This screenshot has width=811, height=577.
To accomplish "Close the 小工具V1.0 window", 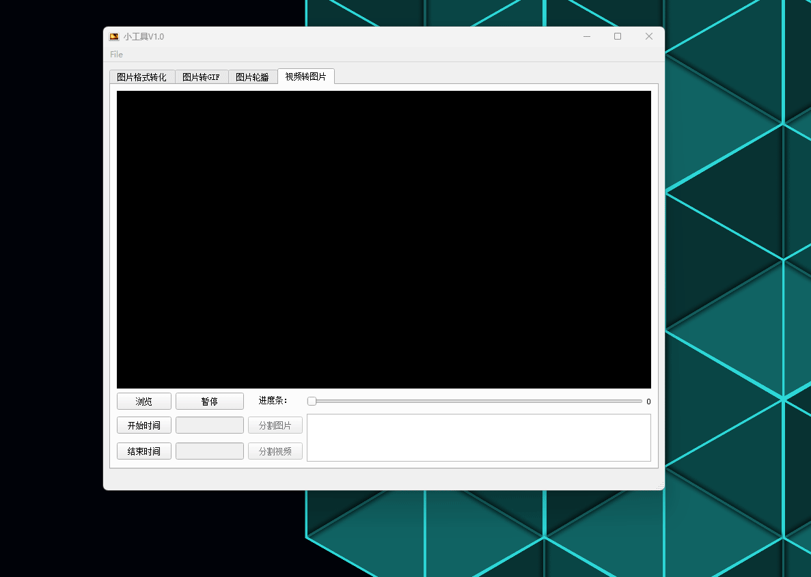I will click(x=648, y=36).
